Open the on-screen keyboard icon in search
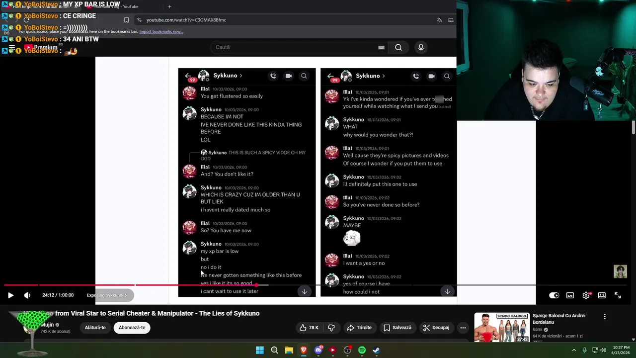 pyautogui.click(x=381, y=47)
